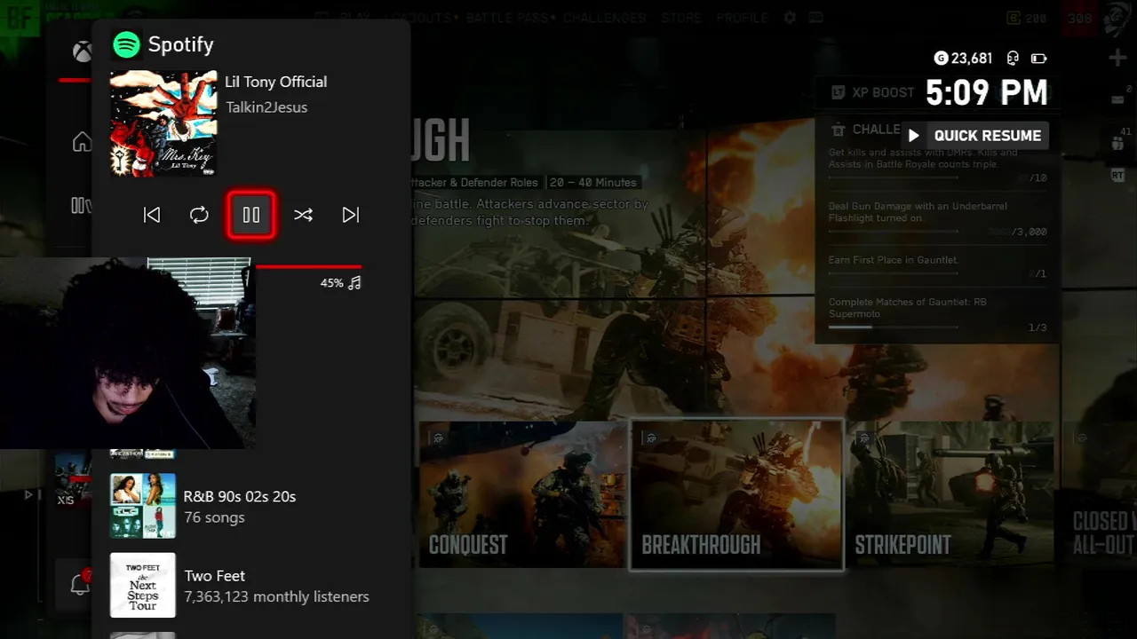
Task: Open Closed Weapons All-Out mode tile
Action: click(x=1100, y=494)
